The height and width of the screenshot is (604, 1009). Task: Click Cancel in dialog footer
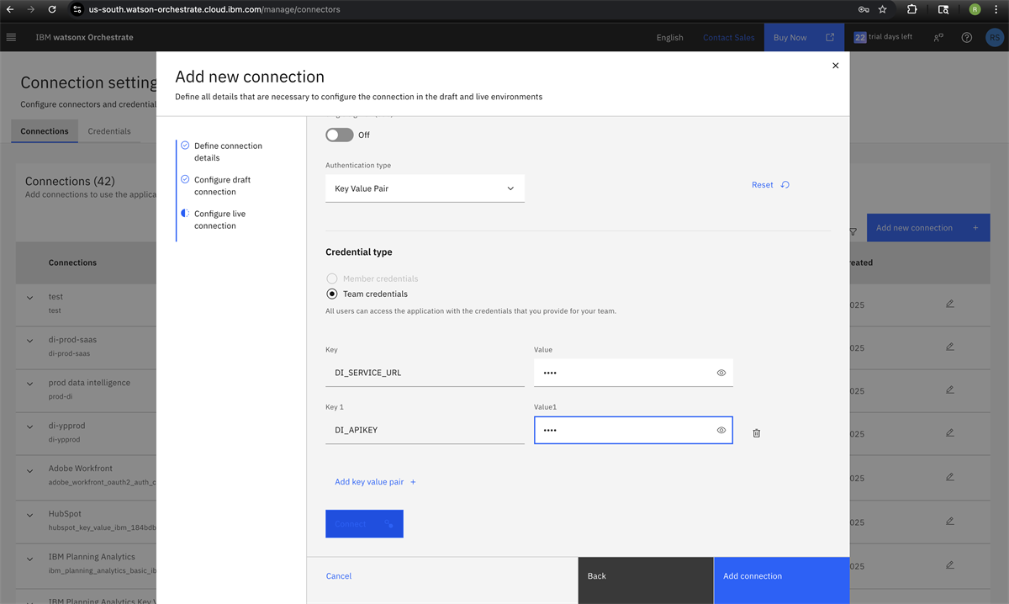pos(339,576)
